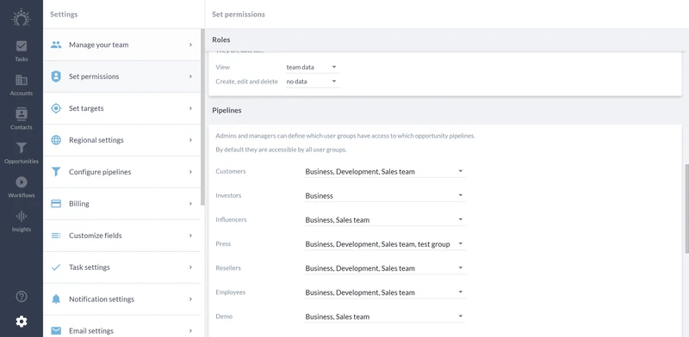This screenshot has width=689, height=337.
Task: Open the Tasks checkbox icon in sidebar
Action: (x=21, y=46)
